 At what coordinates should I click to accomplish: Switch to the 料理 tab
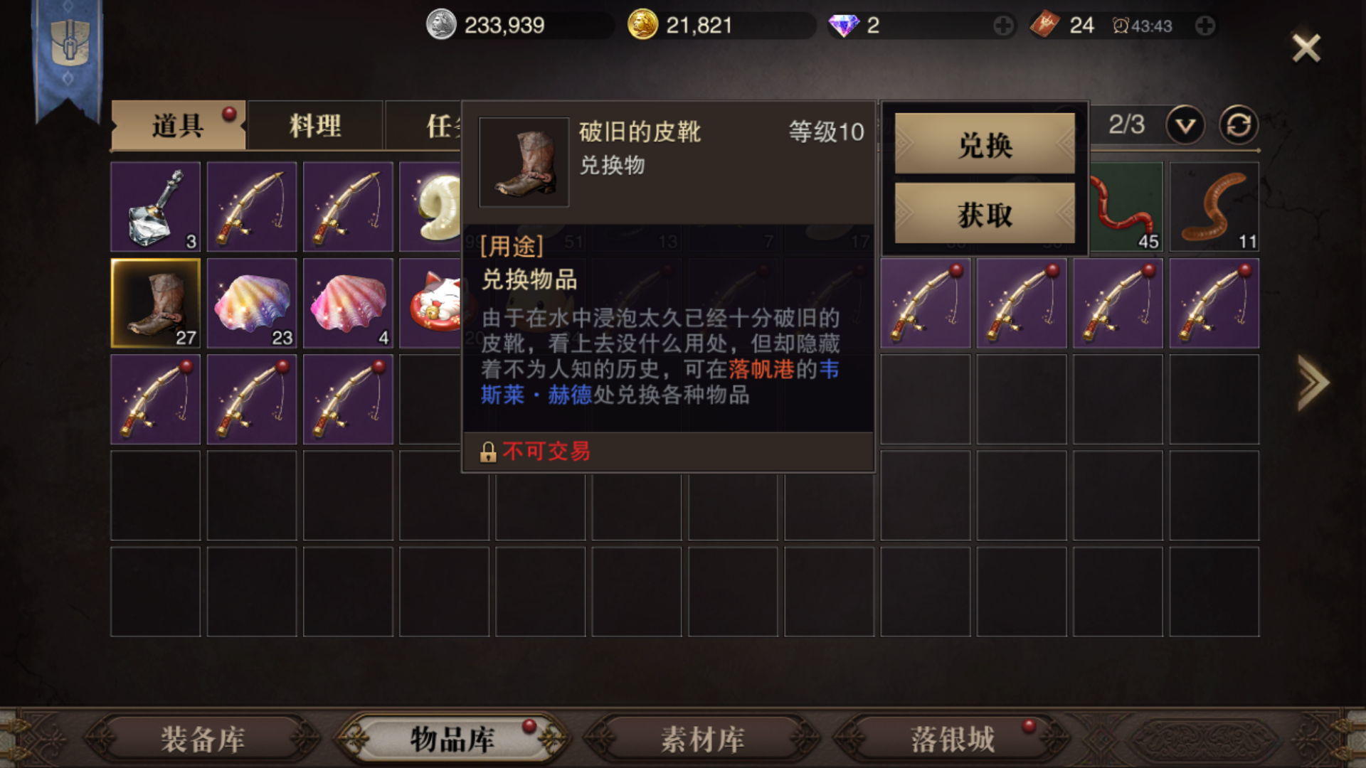coord(315,126)
